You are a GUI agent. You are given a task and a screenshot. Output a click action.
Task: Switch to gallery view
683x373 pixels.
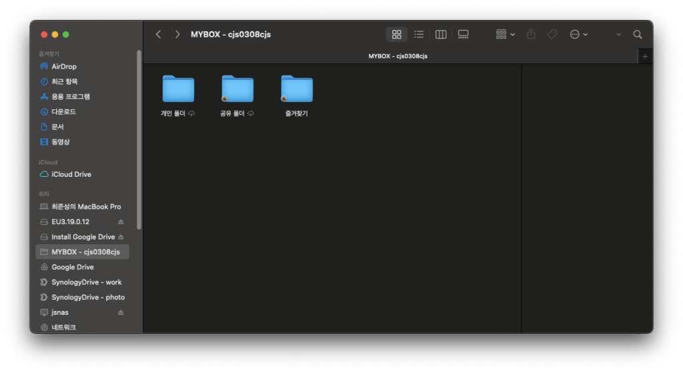coord(464,34)
